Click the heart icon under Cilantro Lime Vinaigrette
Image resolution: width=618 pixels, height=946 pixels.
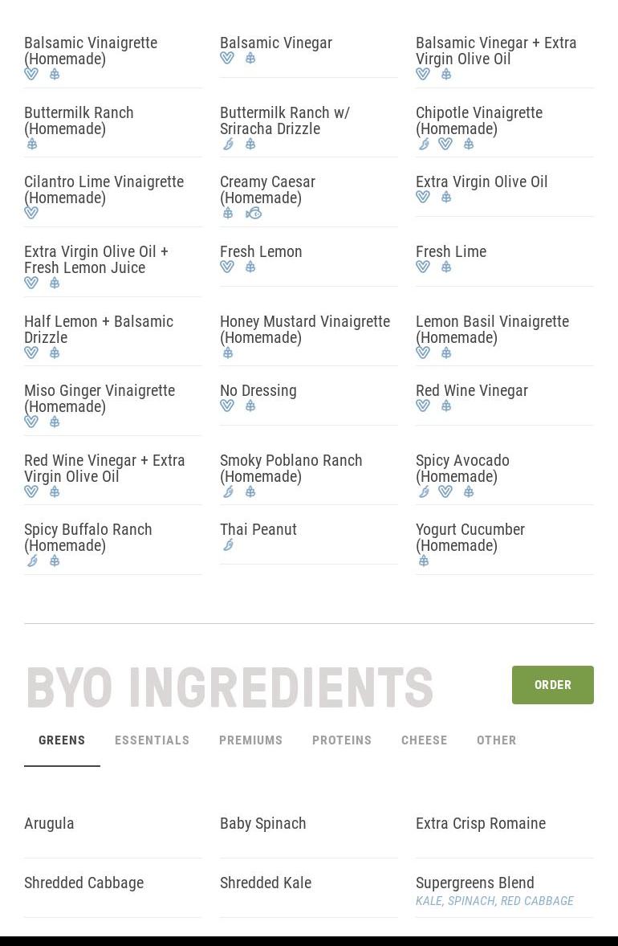31,214
